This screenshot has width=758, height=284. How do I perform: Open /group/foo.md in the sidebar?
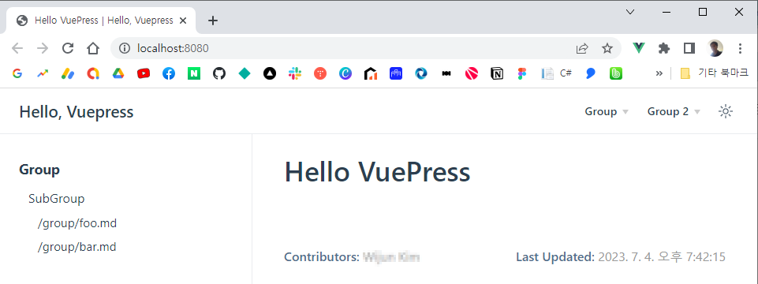pyautogui.click(x=77, y=223)
